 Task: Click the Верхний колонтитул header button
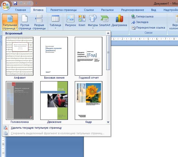click(x=173, y=22)
